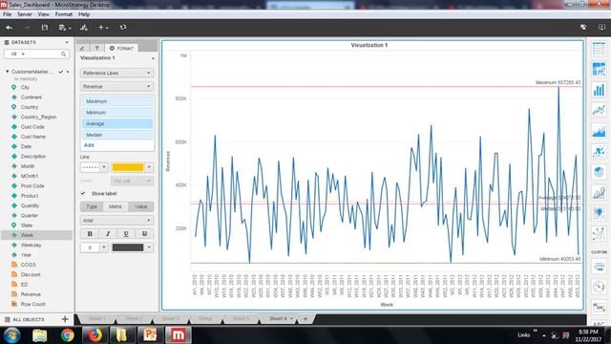Select the combo chart visualization icon
This screenshot has height=344, width=611.
click(x=599, y=193)
